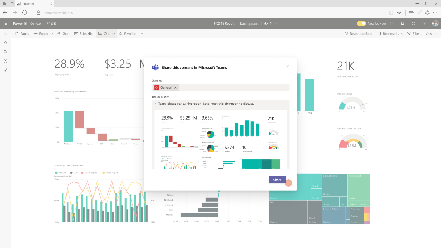Expand the Data updated chevron
Viewport: 441px width, 248px height.
pos(276,23)
